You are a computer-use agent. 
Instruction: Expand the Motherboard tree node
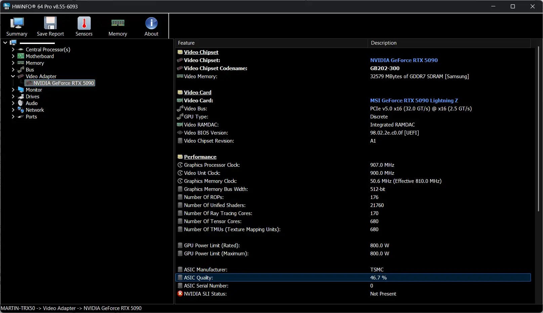(x=13, y=56)
